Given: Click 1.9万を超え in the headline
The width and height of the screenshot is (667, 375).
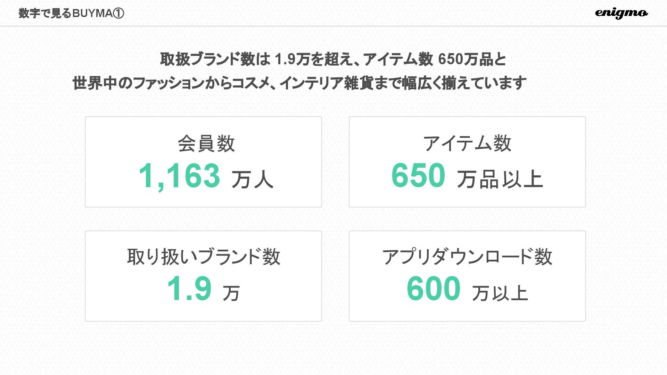Looking at the screenshot, I should click(x=313, y=59).
